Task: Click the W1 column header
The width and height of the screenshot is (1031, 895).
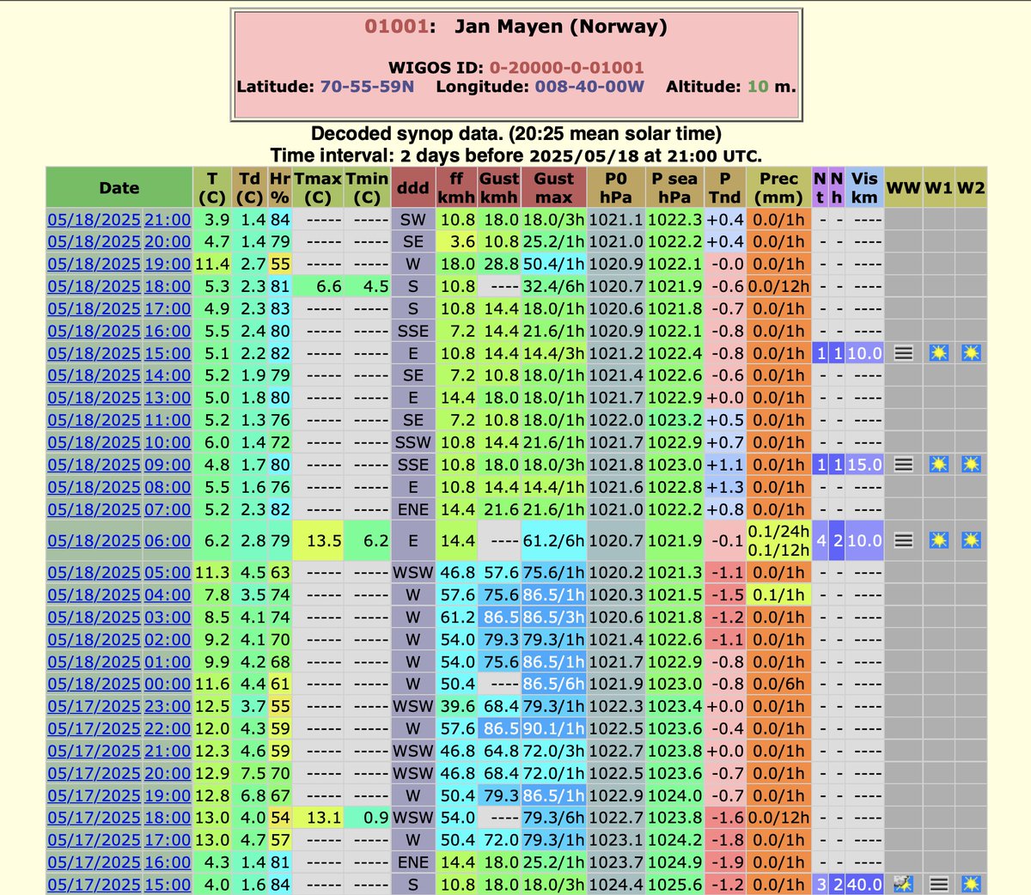Action: (938, 188)
